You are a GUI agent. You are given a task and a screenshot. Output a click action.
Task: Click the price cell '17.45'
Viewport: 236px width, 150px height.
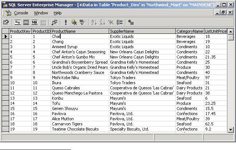[216, 114]
